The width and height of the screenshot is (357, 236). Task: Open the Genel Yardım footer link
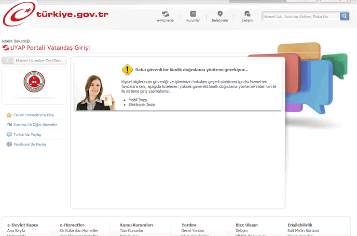[x=192, y=231]
